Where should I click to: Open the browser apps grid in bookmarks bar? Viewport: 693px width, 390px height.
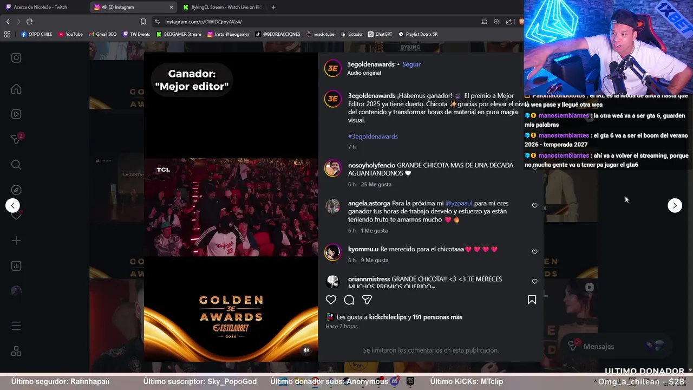(7, 34)
